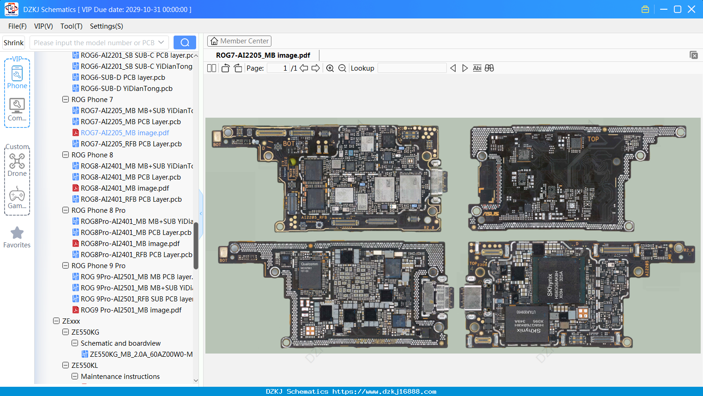The image size is (703, 396).
Task: Open the Tool(T) menu
Action: click(x=72, y=26)
